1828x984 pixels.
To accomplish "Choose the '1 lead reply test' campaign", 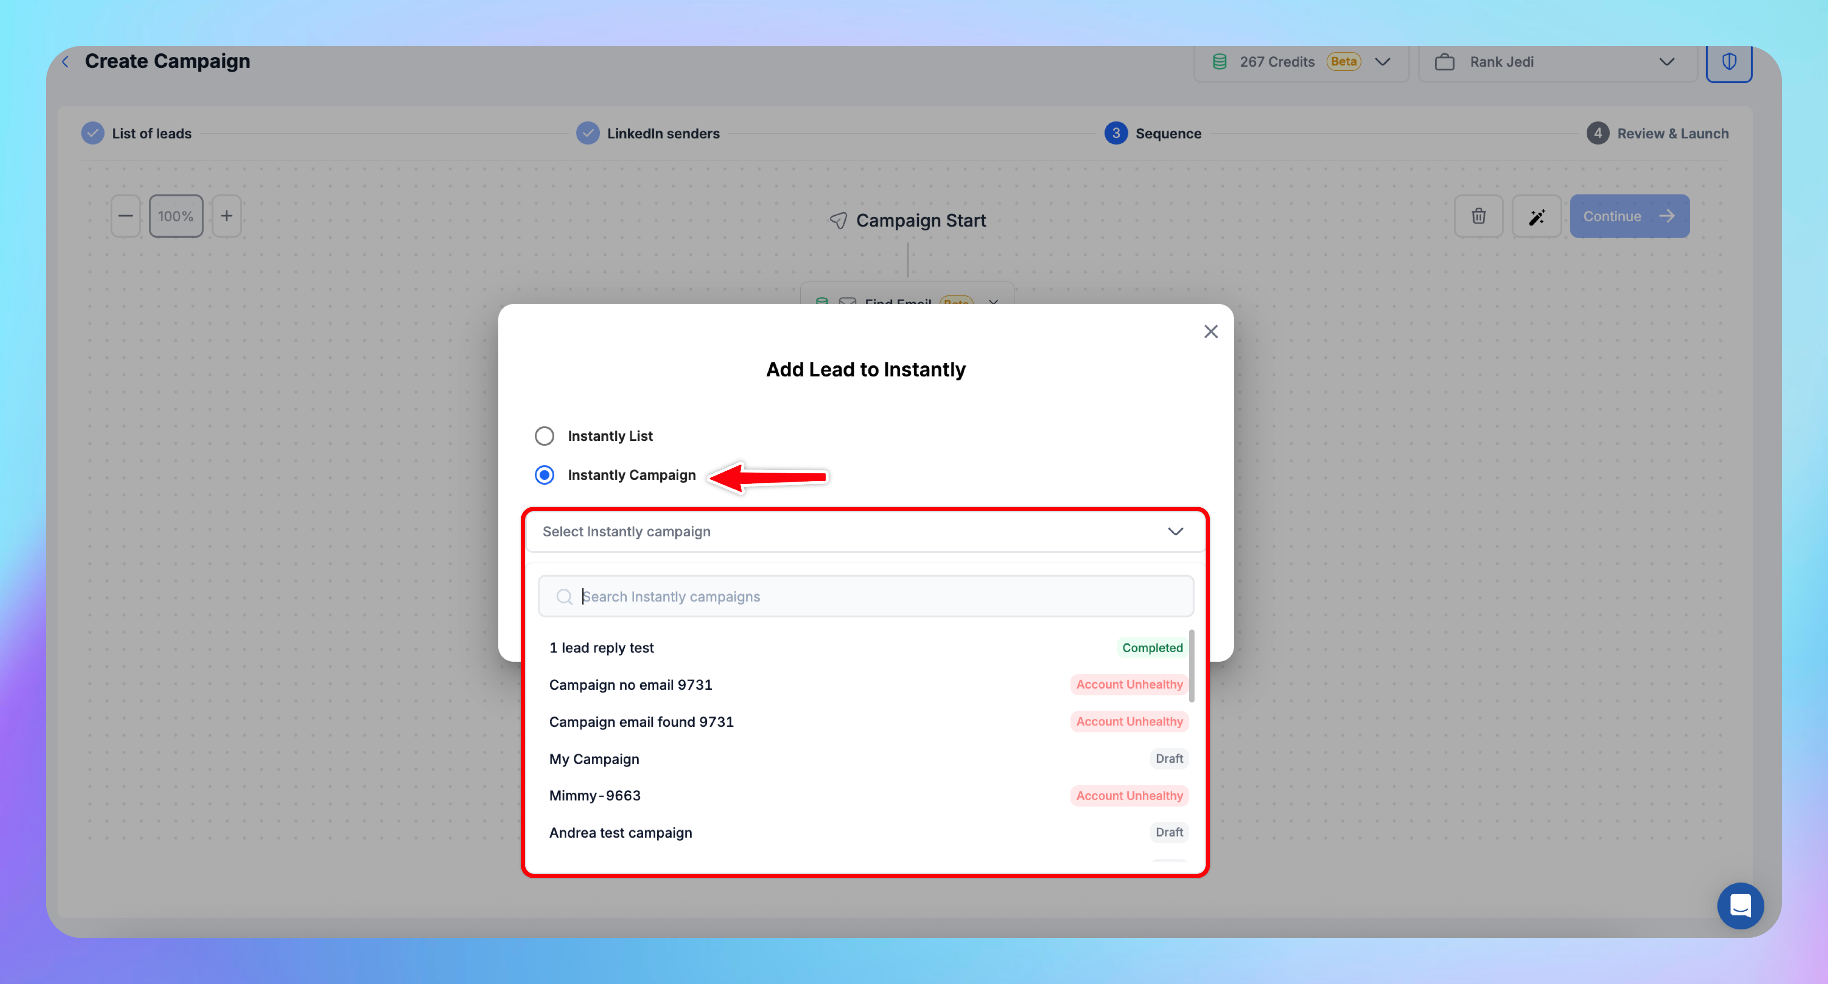I will click(x=602, y=648).
